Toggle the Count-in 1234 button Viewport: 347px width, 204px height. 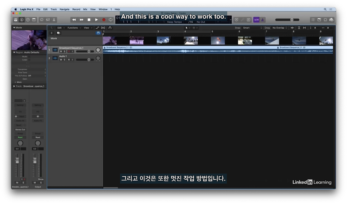(256, 20)
